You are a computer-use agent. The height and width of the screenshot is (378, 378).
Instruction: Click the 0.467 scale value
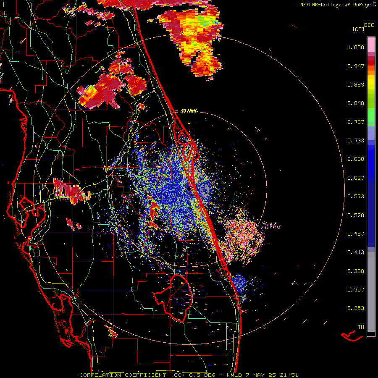356,234
